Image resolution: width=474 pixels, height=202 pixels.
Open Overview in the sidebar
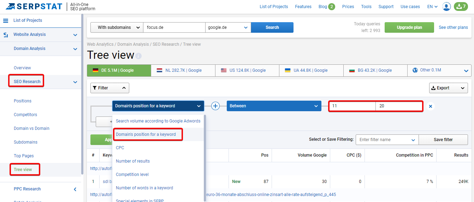coord(22,68)
